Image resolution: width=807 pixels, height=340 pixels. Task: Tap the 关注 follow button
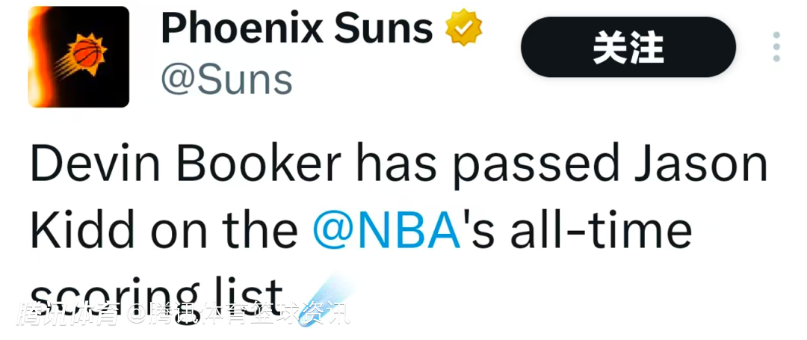(x=628, y=48)
